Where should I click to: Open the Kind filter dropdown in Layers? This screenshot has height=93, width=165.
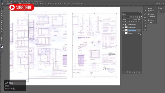[126, 17]
